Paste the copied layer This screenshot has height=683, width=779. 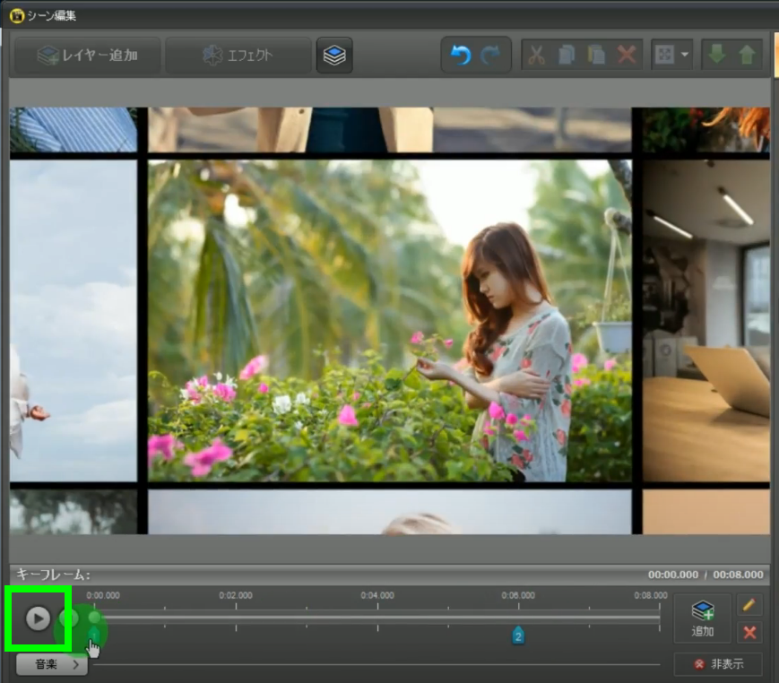pos(596,55)
